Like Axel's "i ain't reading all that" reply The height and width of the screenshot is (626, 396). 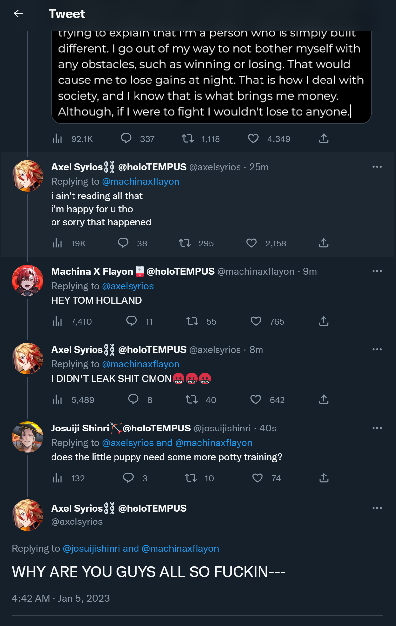click(x=251, y=243)
